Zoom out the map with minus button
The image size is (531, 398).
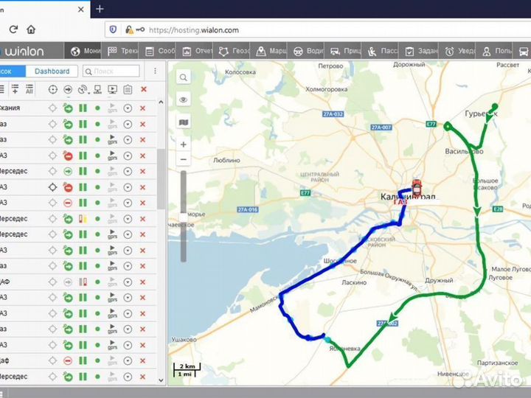click(183, 159)
